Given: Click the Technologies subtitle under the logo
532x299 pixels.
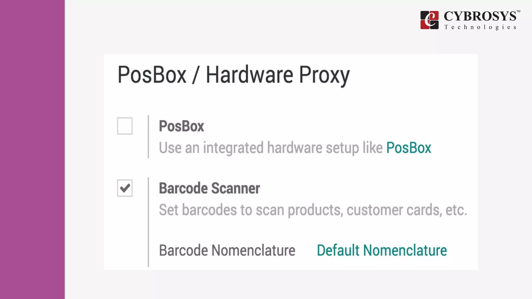Looking at the screenshot, I should point(480,27).
